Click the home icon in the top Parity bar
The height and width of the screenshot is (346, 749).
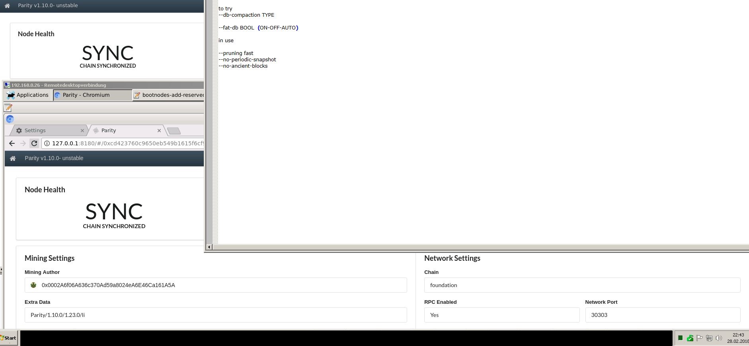tap(7, 6)
